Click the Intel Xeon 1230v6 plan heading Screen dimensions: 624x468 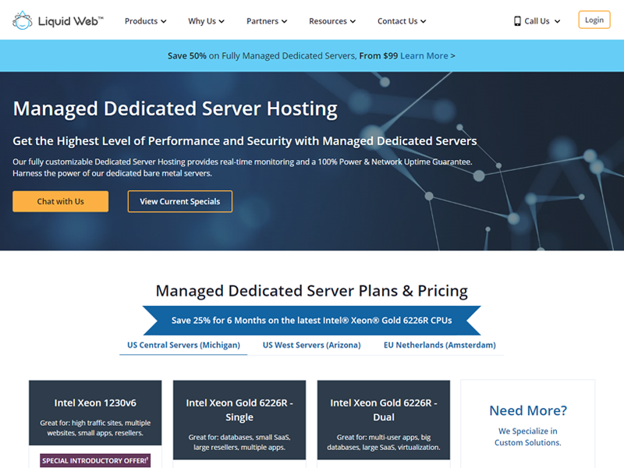[95, 402]
